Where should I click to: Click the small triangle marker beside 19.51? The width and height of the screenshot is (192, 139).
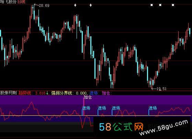[160, 90]
